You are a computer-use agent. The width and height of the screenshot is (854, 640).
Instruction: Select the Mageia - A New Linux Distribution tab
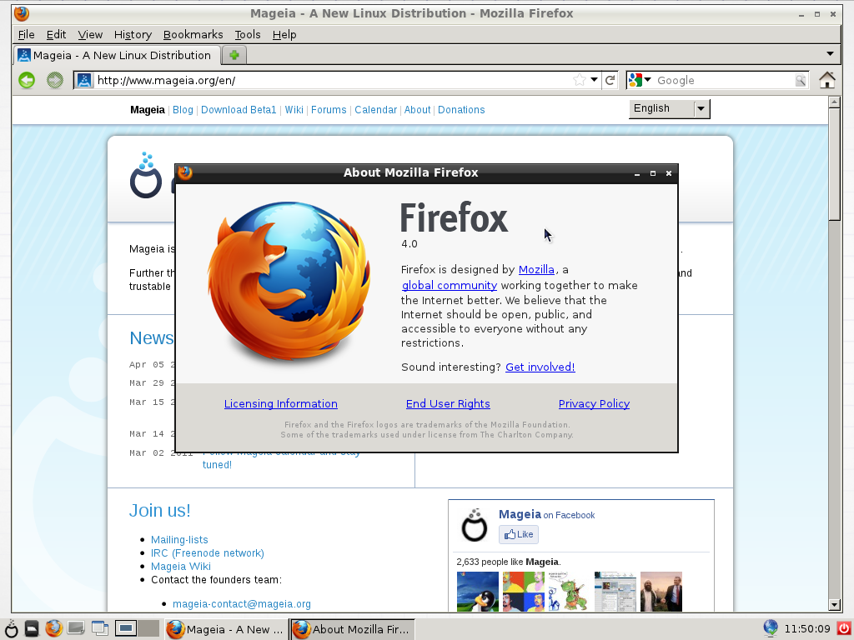tap(117, 55)
